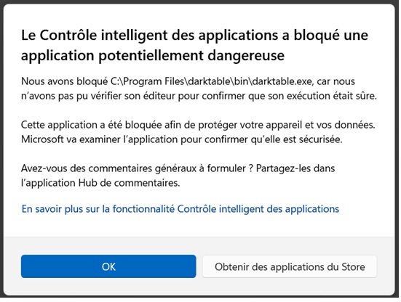This screenshot has width=401, height=302.
Task: Click the words potentiellement dangereuse in the title
Action: 191,55
